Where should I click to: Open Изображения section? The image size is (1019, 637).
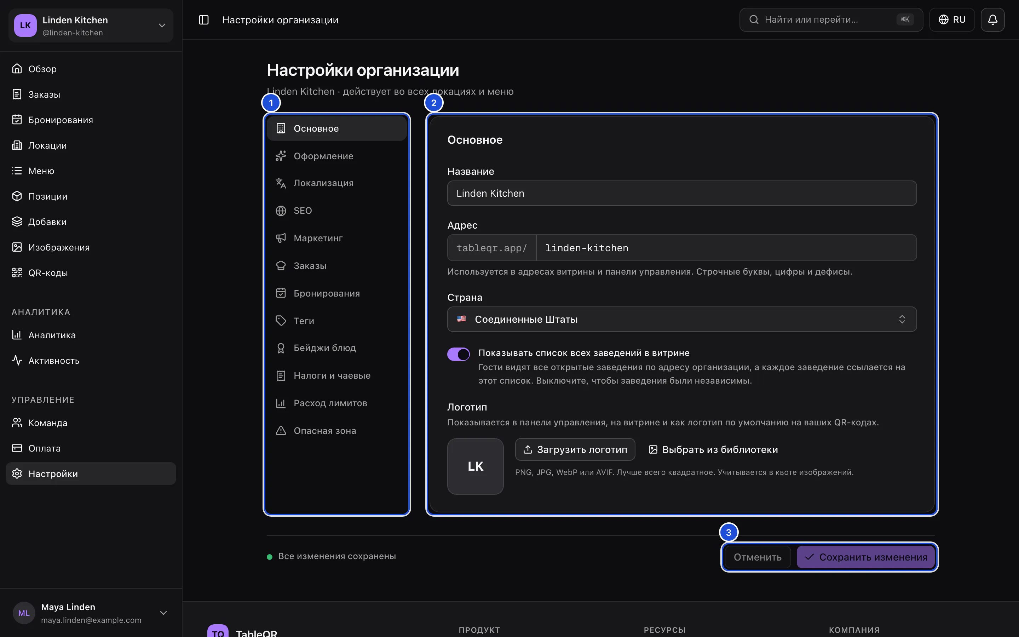tap(91, 247)
